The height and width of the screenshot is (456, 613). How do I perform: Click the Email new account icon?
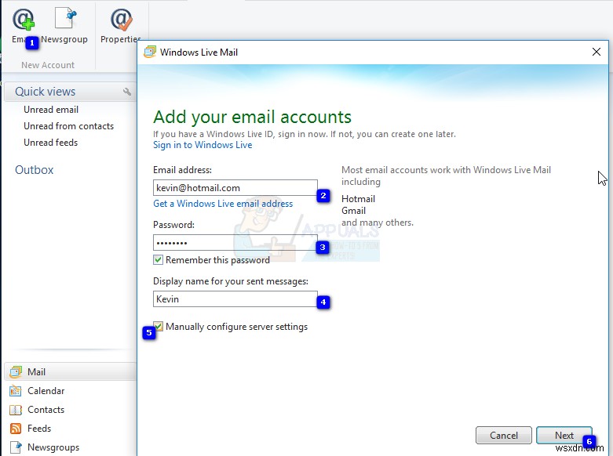(24, 20)
